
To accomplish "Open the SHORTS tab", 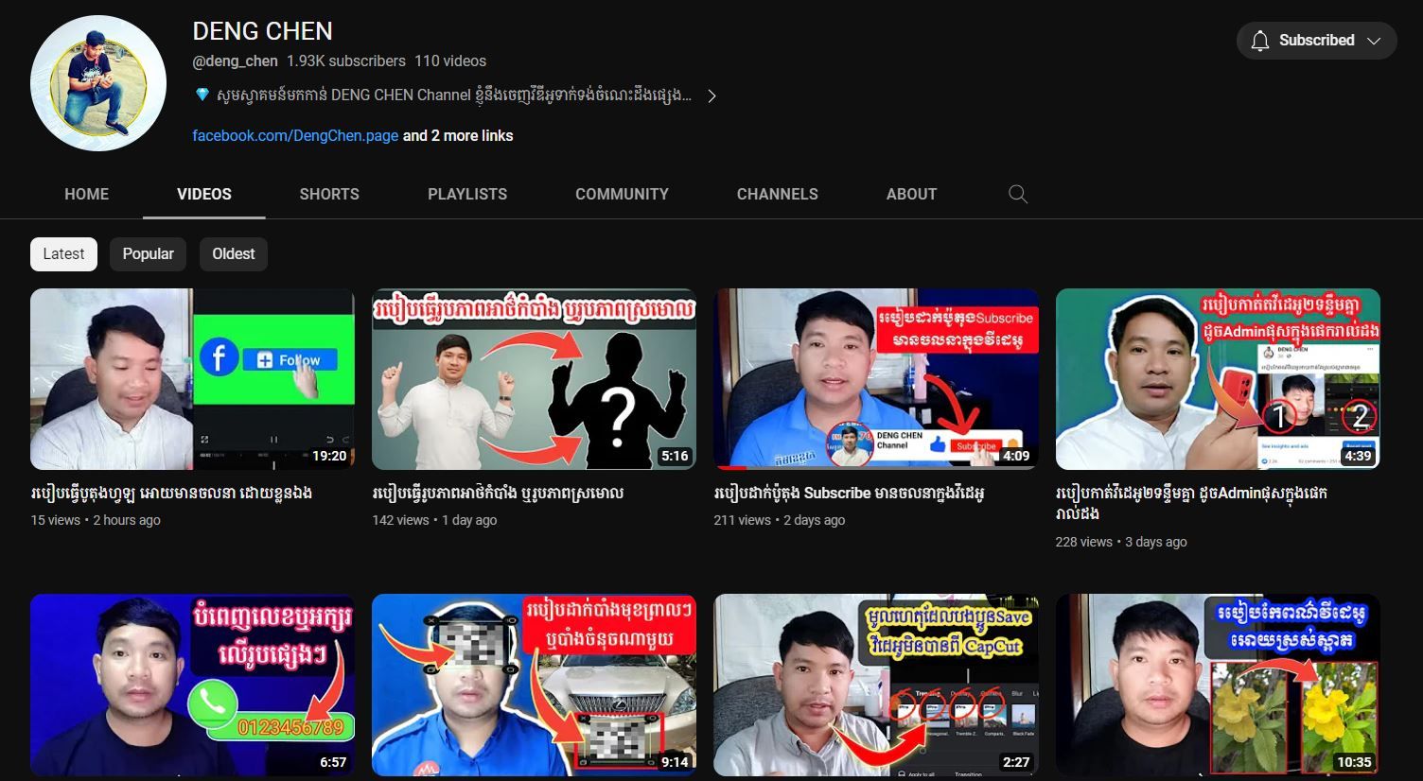I will (x=329, y=194).
